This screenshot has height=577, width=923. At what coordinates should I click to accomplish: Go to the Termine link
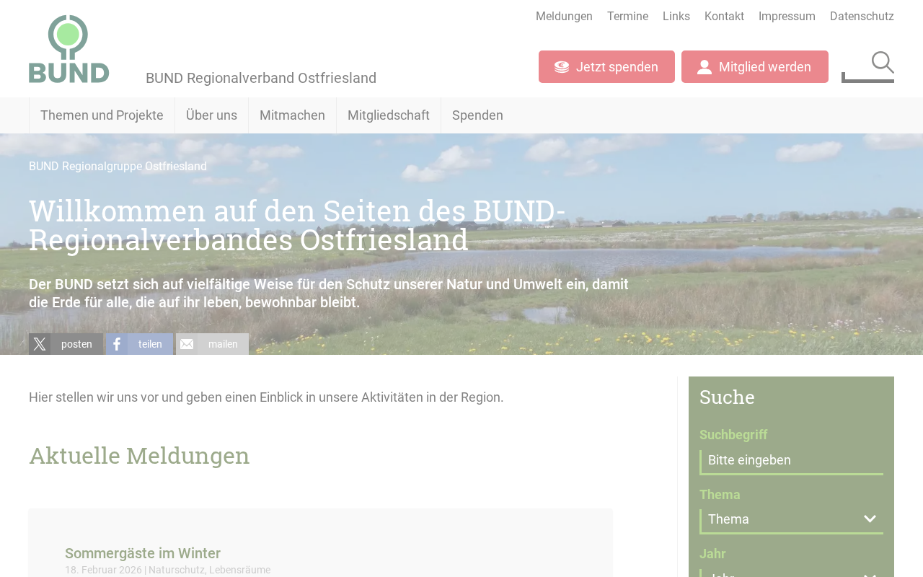point(627,17)
